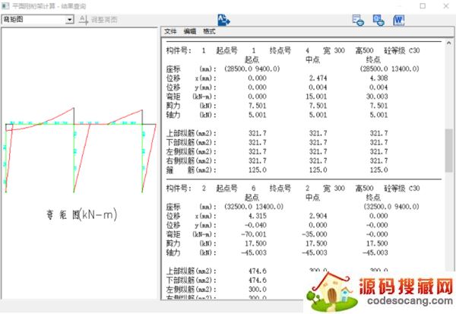The image size is (456, 314).
Task: Open the 弯矩图 diagram type dropdown
Action: tap(69, 20)
